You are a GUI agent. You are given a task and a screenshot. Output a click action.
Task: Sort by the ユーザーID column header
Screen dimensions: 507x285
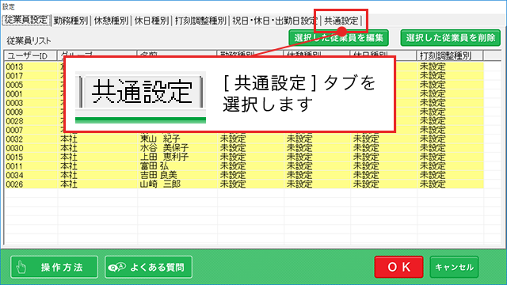click(31, 55)
